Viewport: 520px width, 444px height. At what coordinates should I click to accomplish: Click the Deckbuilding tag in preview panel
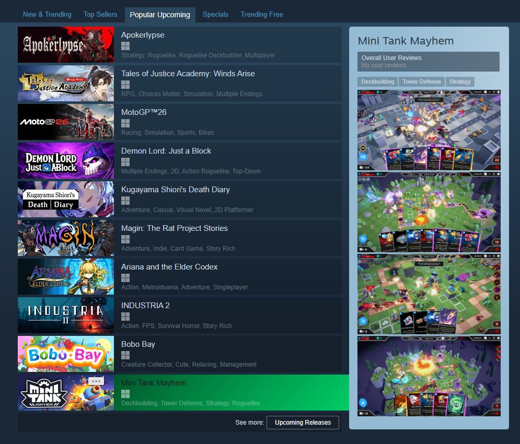[378, 81]
